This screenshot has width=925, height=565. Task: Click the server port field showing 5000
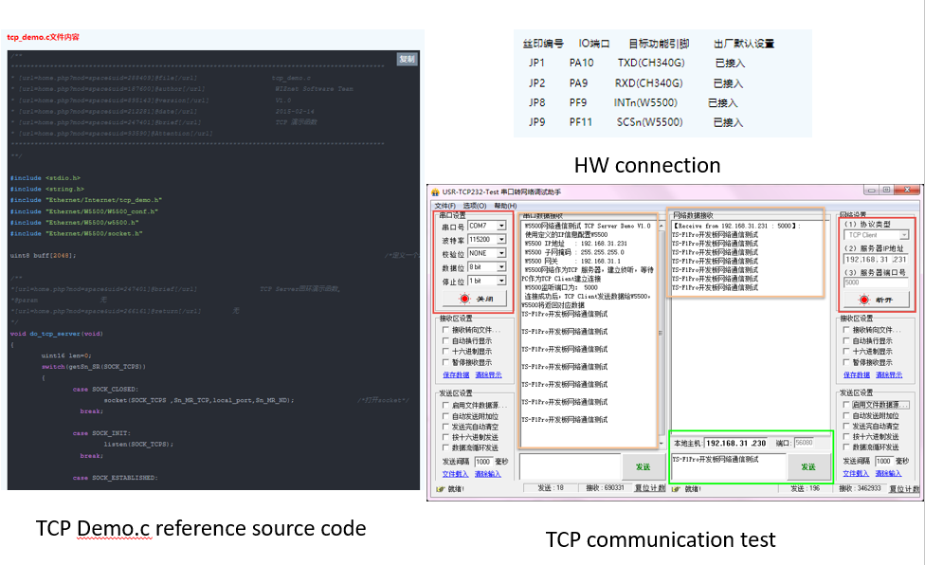pos(876,282)
